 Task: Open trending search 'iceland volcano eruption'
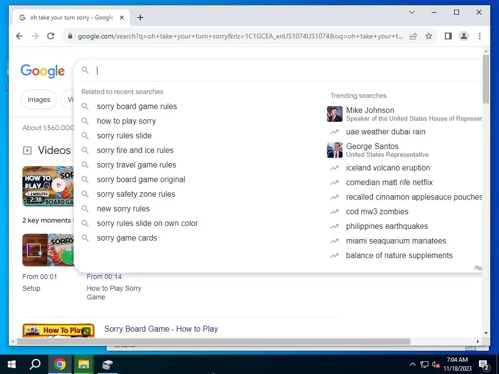[x=388, y=168]
